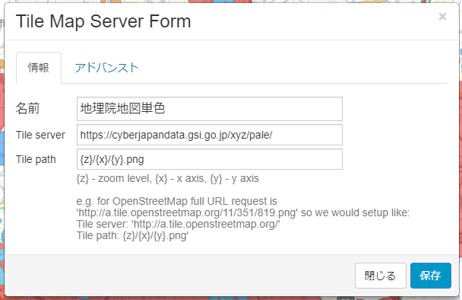Click into the Tile path field

[210, 159]
